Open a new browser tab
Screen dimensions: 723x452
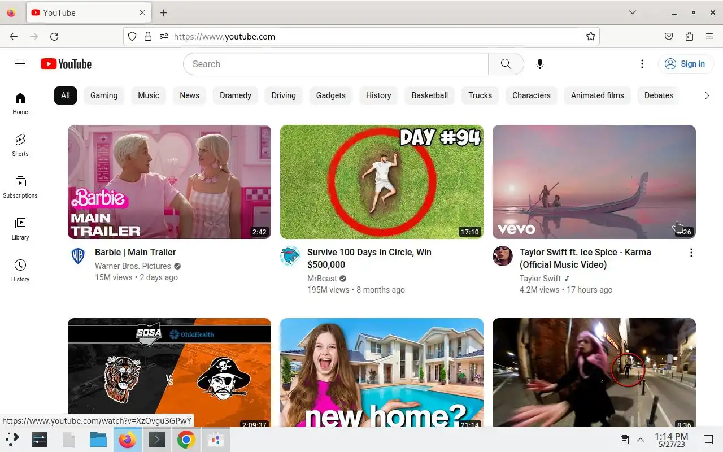tap(163, 12)
